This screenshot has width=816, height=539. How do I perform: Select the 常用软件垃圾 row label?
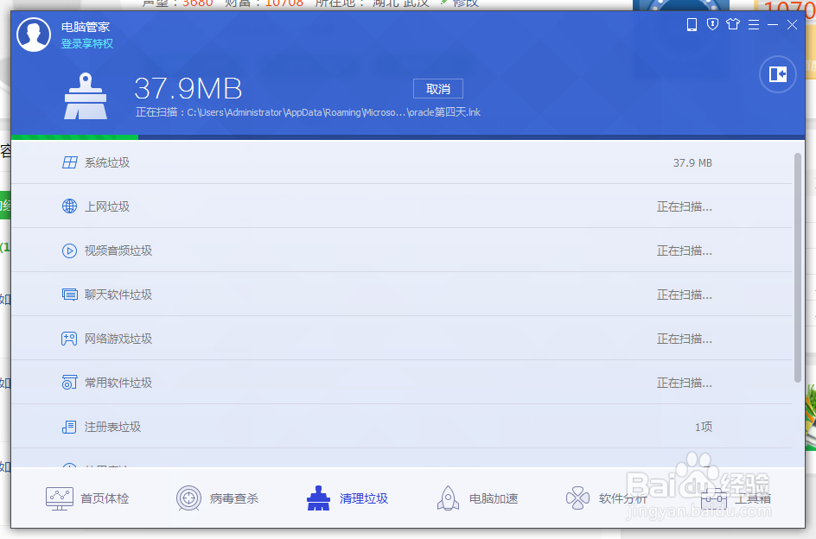118,383
